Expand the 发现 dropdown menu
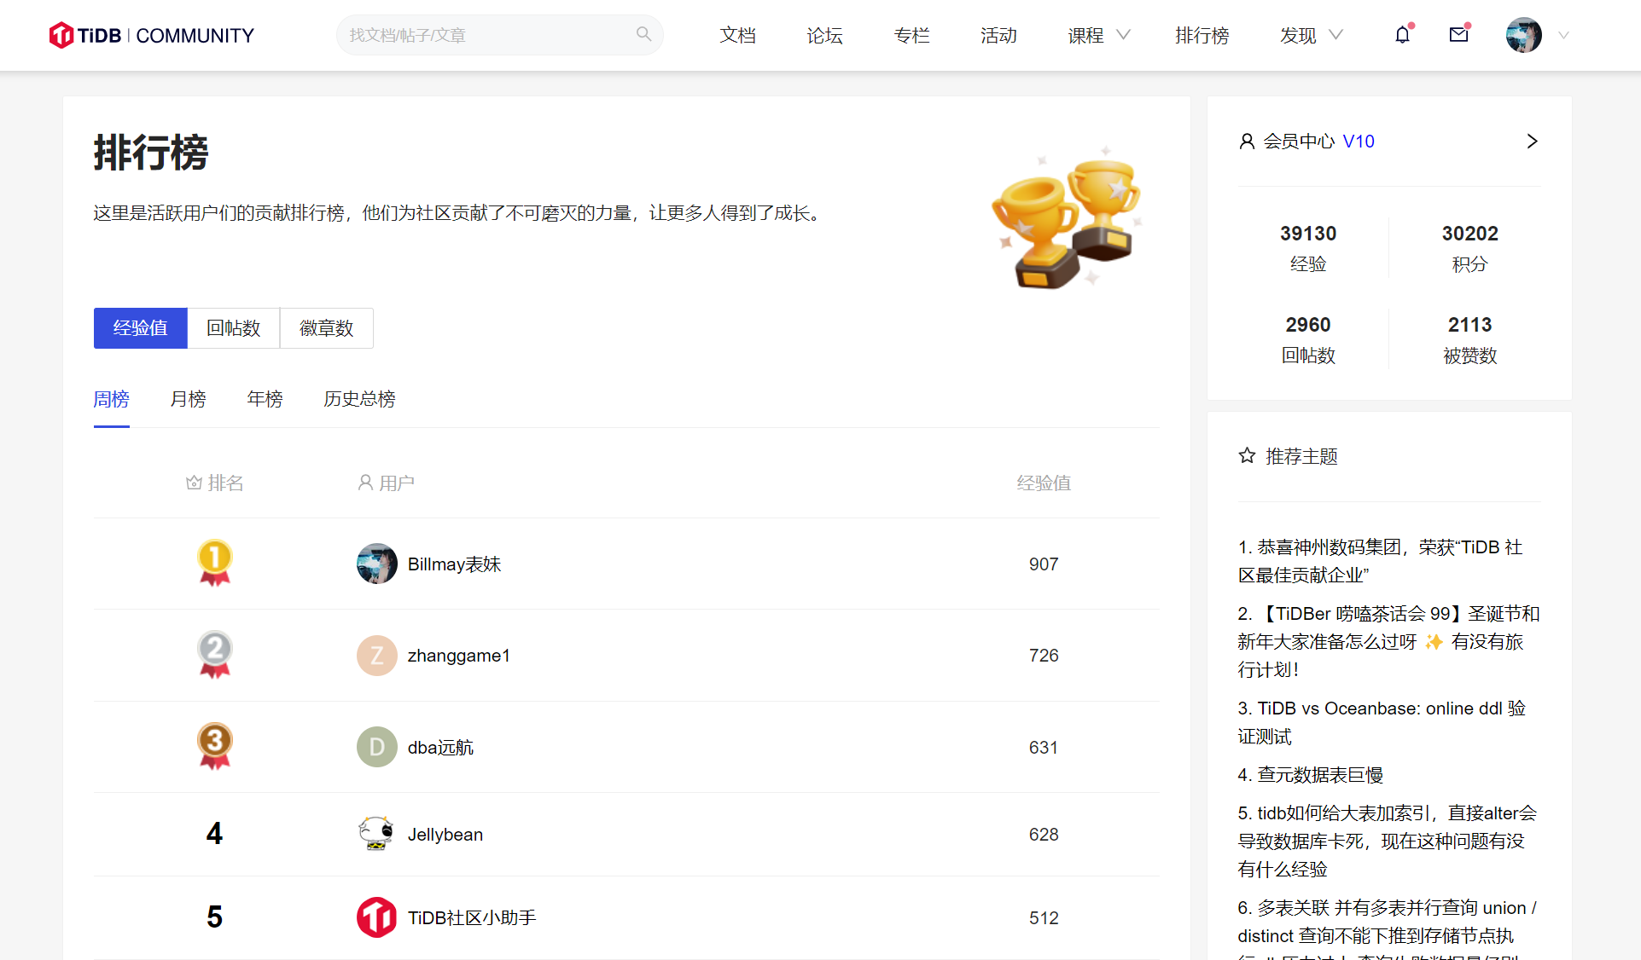 pyautogui.click(x=1311, y=35)
